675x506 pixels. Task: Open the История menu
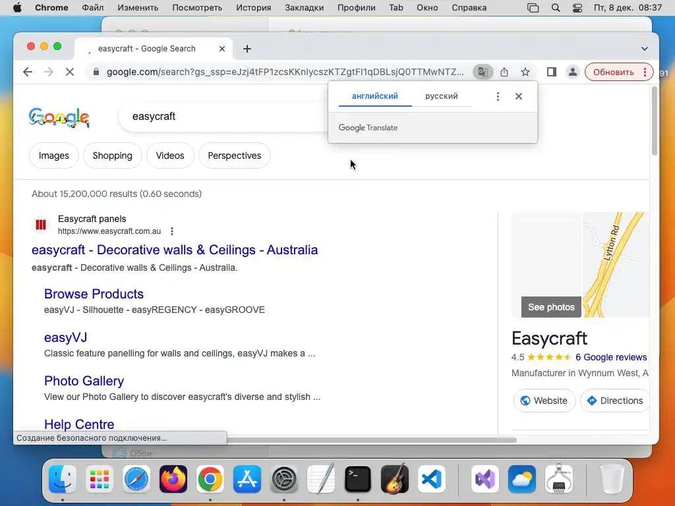coord(254,8)
